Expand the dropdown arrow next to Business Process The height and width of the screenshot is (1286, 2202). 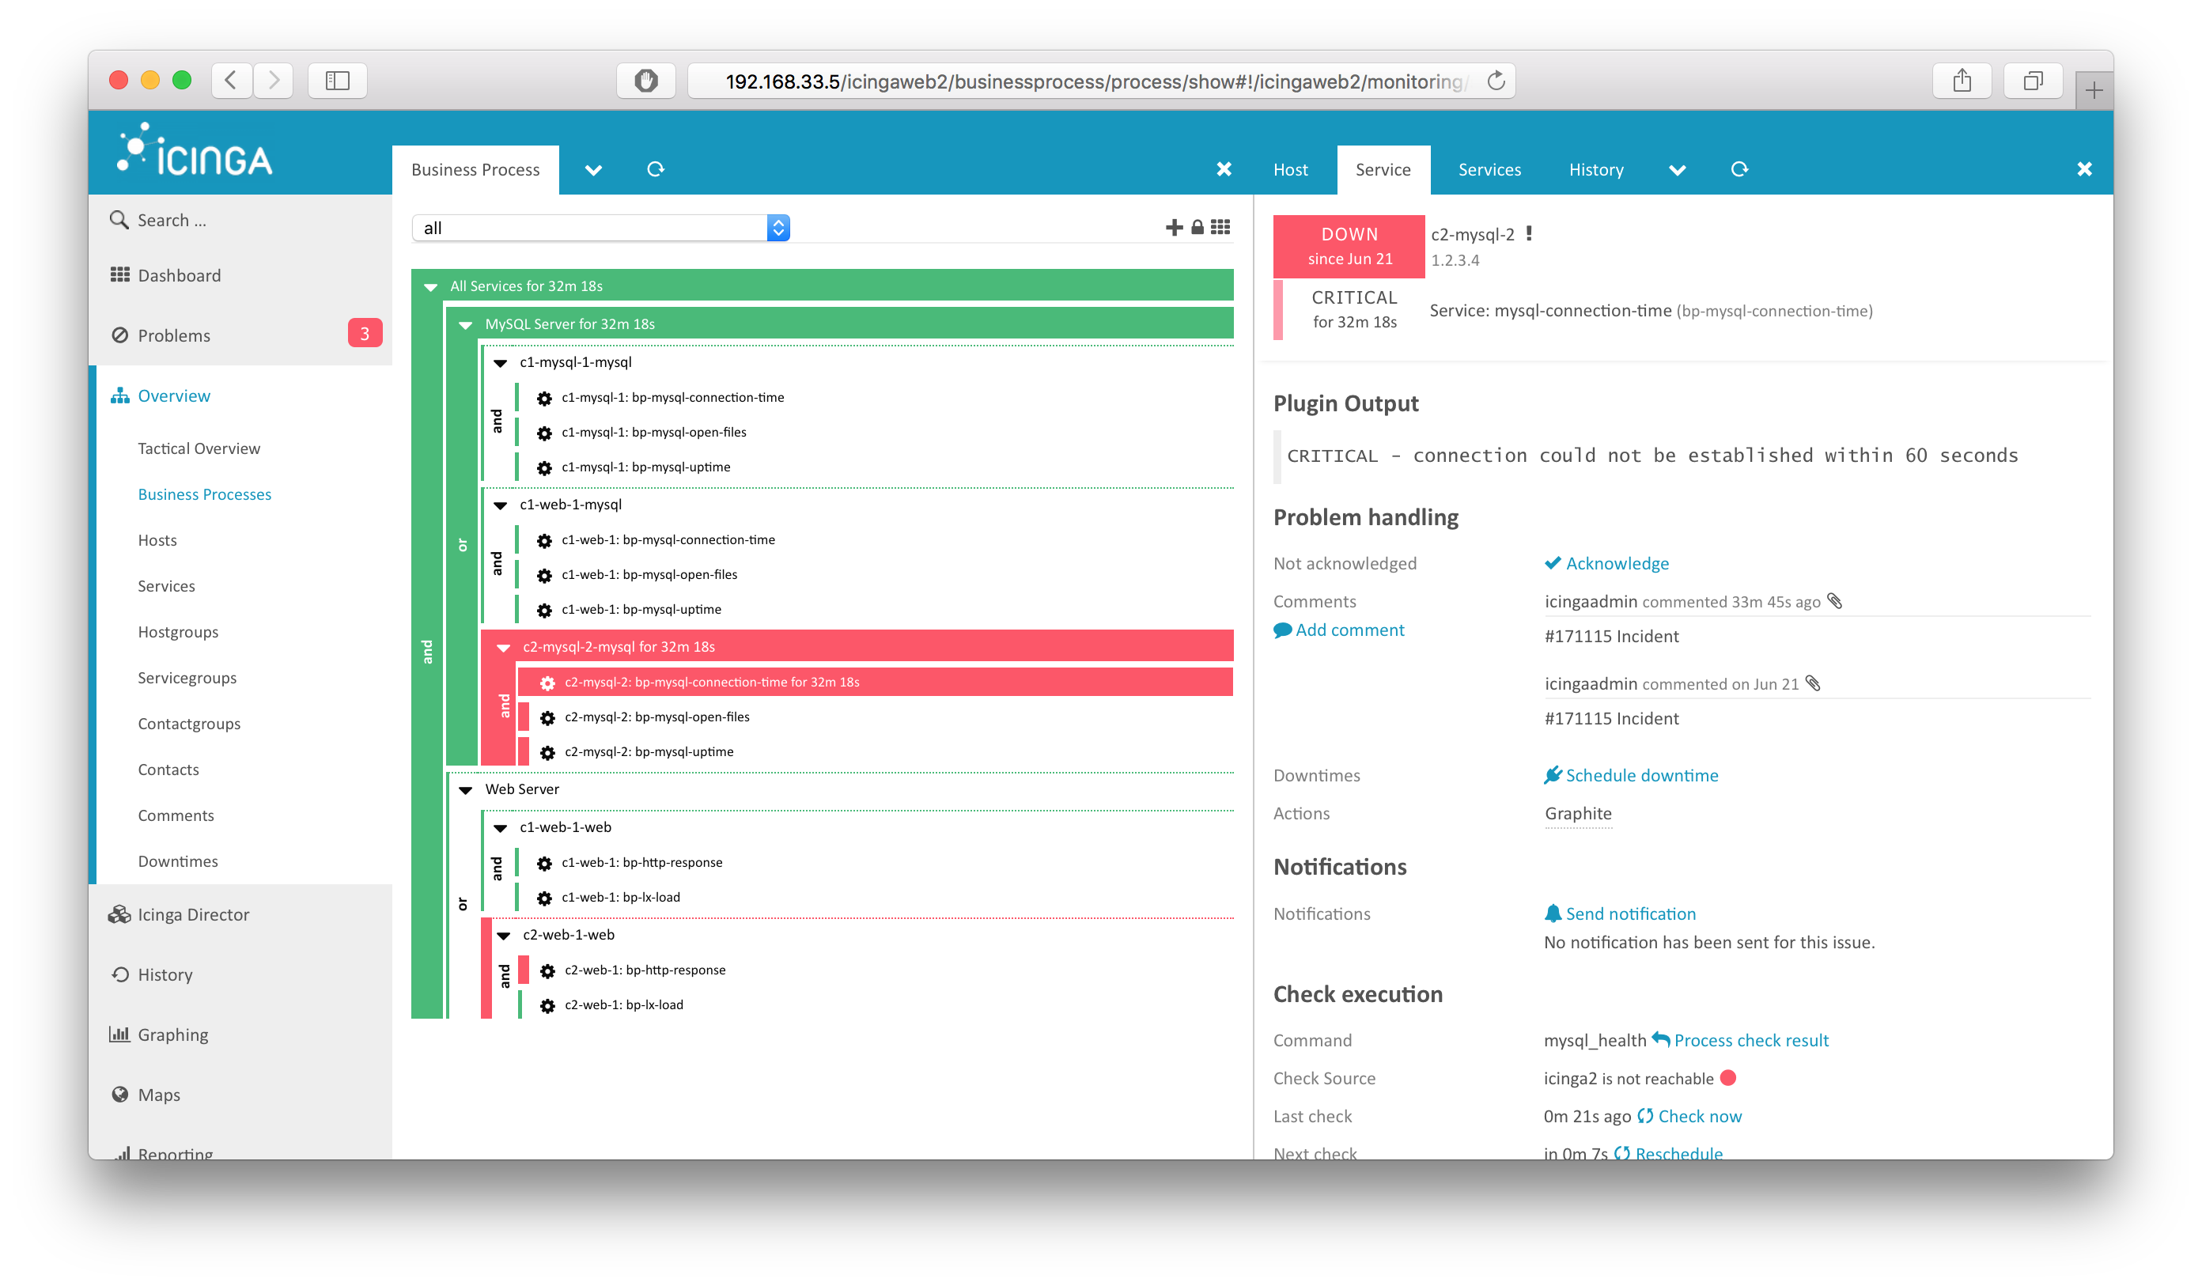pyautogui.click(x=596, y=168)
